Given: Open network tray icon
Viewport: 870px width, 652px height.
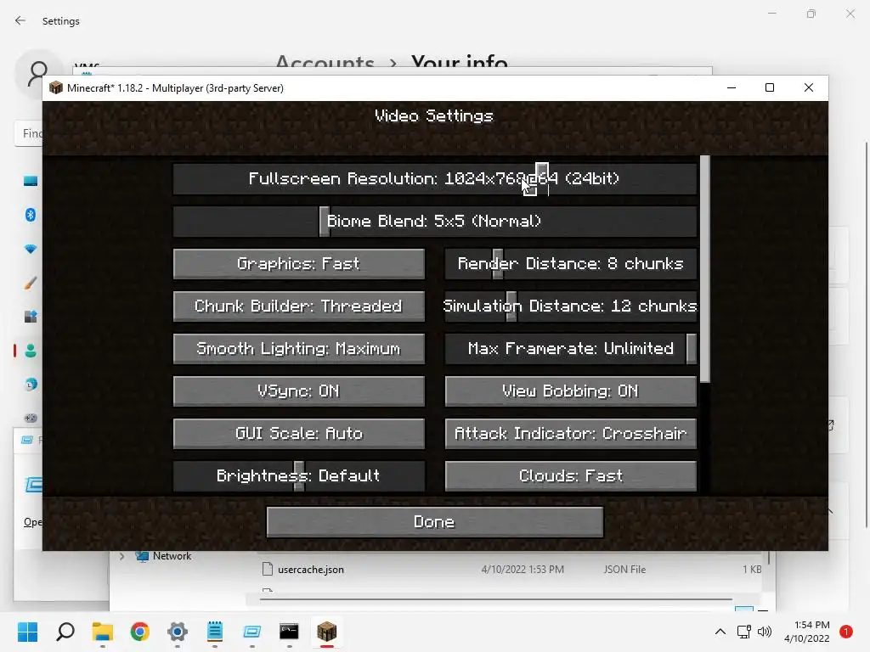Looking at the screenshot, I should [744, 632].
